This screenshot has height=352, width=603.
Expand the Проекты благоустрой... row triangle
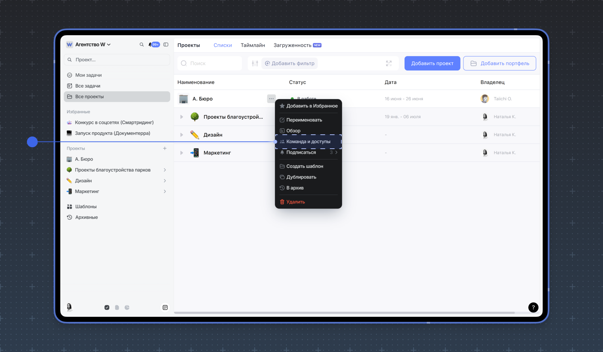pyautogui.click(x=182, y=117)
